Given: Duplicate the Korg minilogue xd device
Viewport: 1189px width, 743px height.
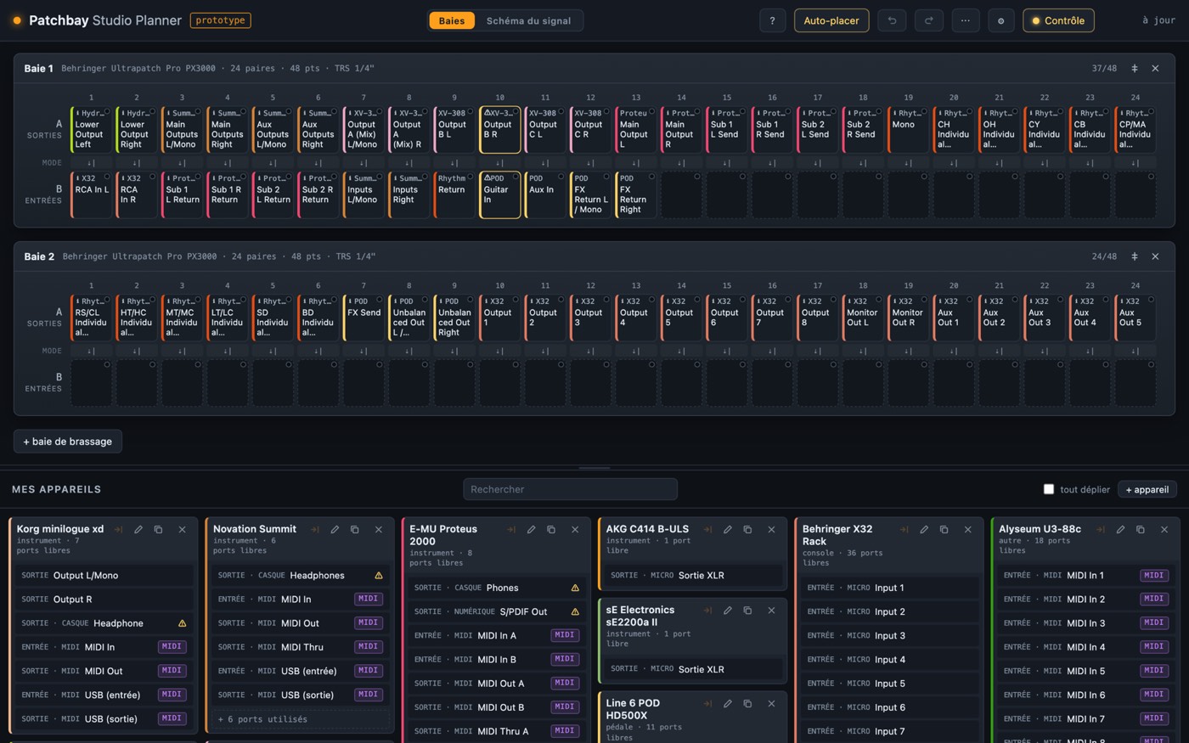Looking at the screenshot, I should coord(158,530).
